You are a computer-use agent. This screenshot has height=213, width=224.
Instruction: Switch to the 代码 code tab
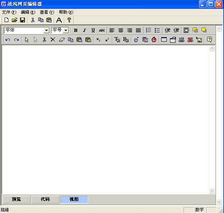click(x=45, y=199)
